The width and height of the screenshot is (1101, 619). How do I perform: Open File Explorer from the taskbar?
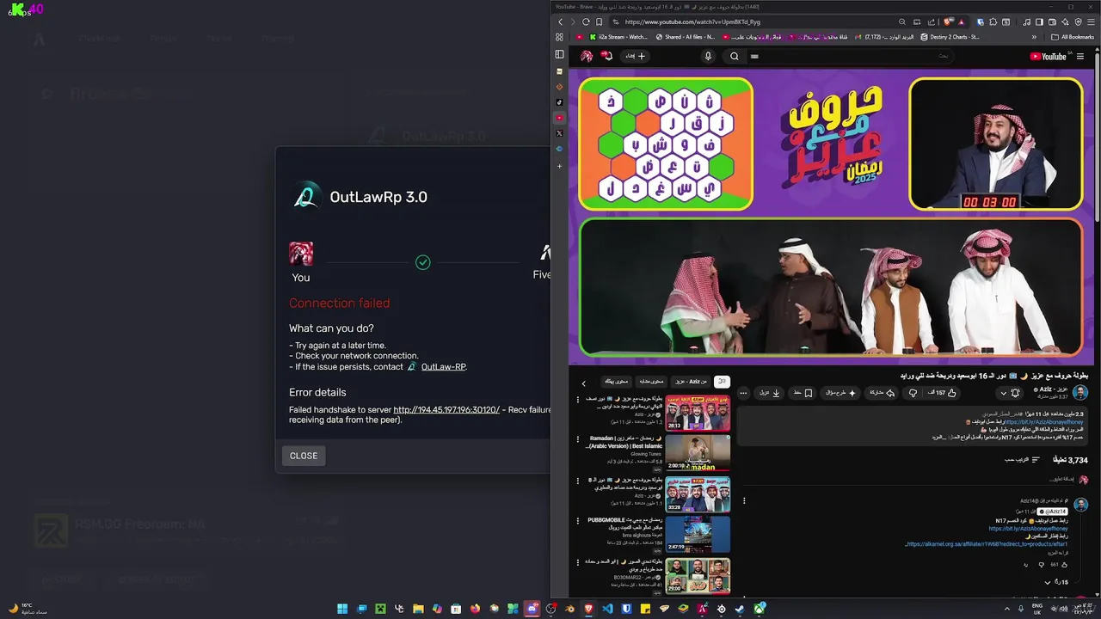coord(418,609)
